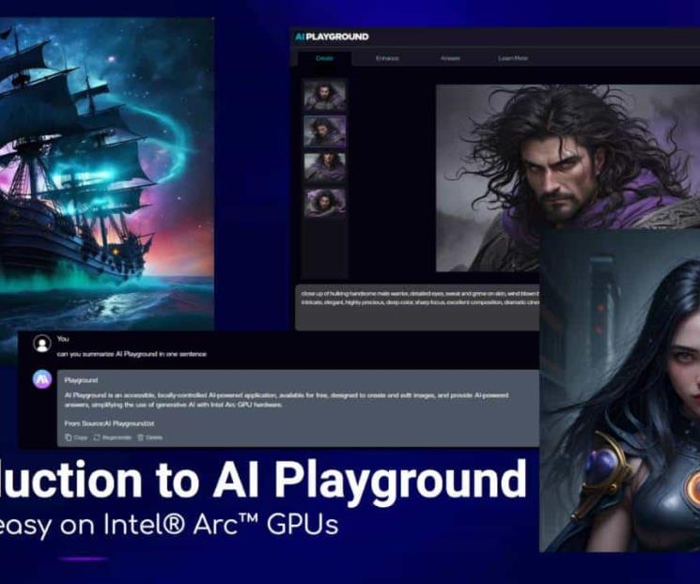Click the 'Playground' responder name
700x584 pixels.
81,380
